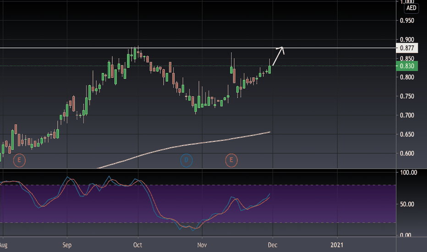
Task: Click the 0.650 price axis label
Action: 407,134
